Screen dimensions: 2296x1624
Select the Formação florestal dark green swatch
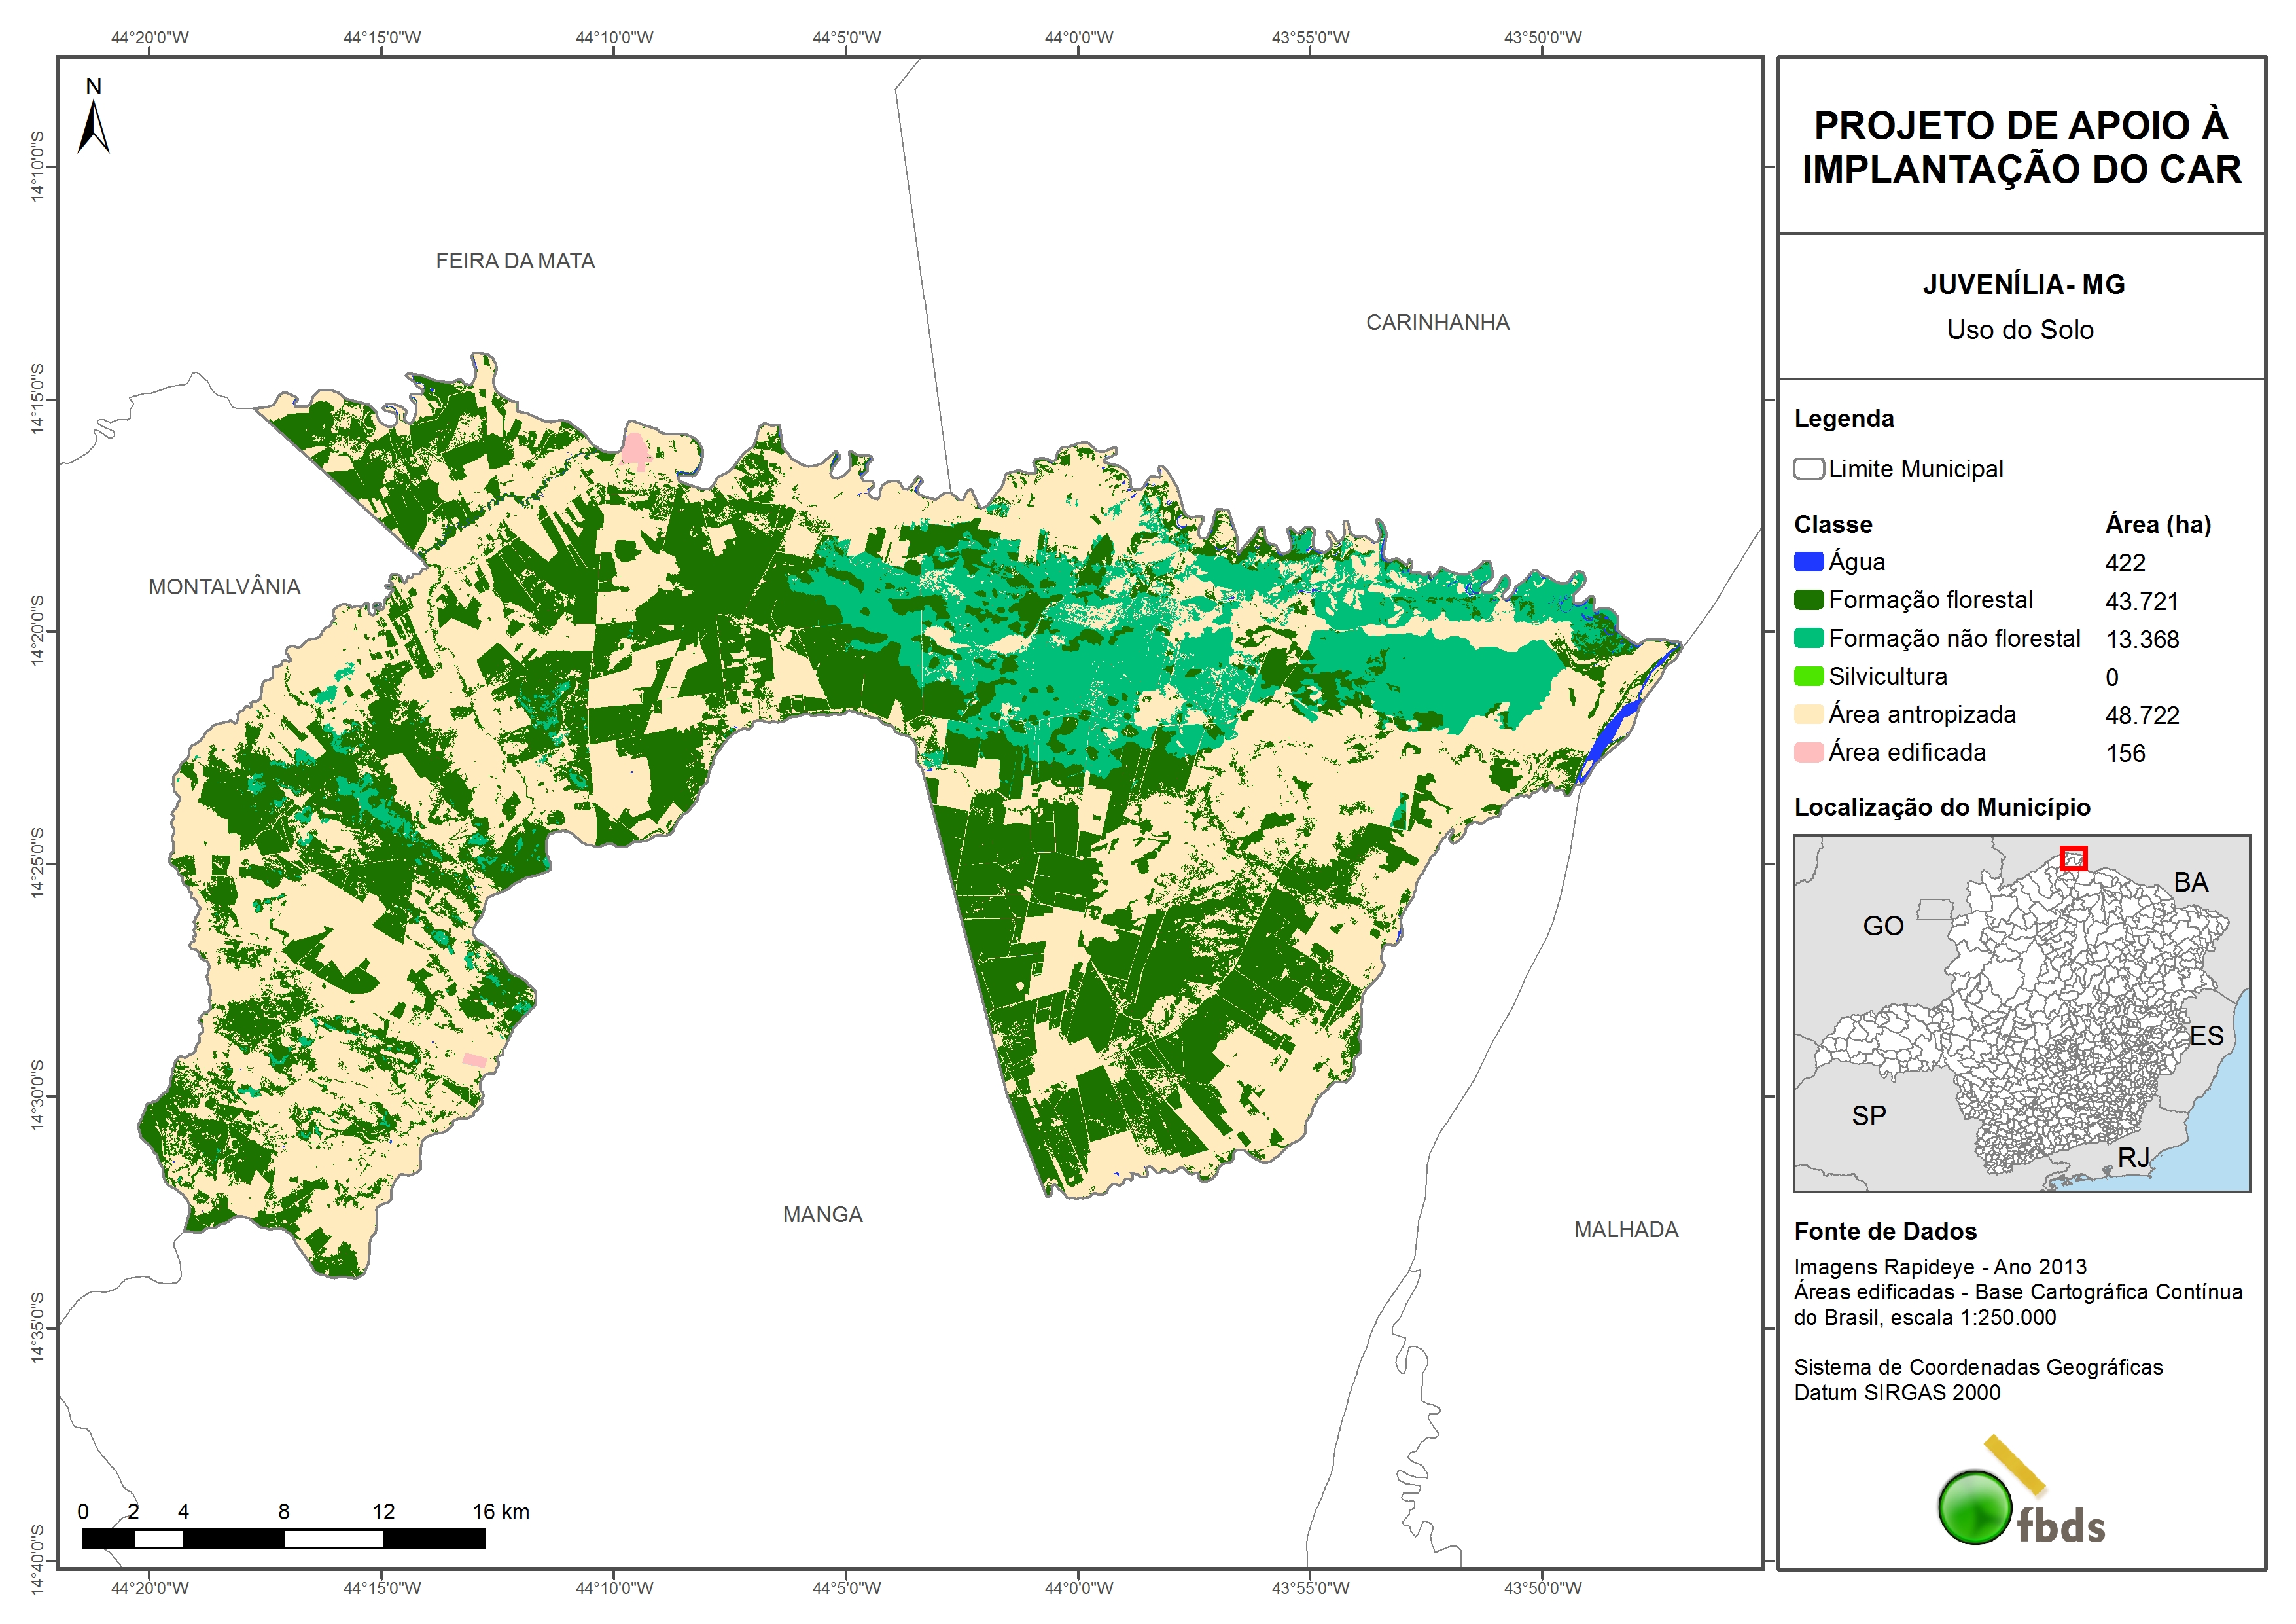click(1808, 600)
